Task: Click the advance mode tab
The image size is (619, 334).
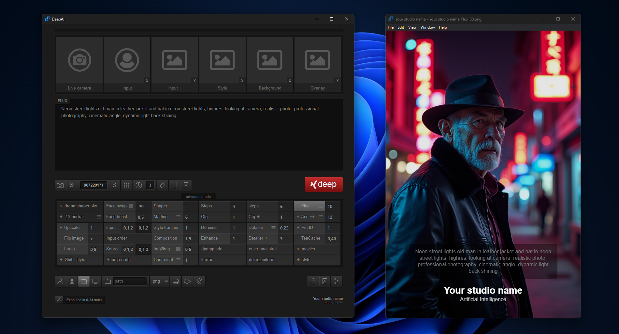Action: coord(198,197)
